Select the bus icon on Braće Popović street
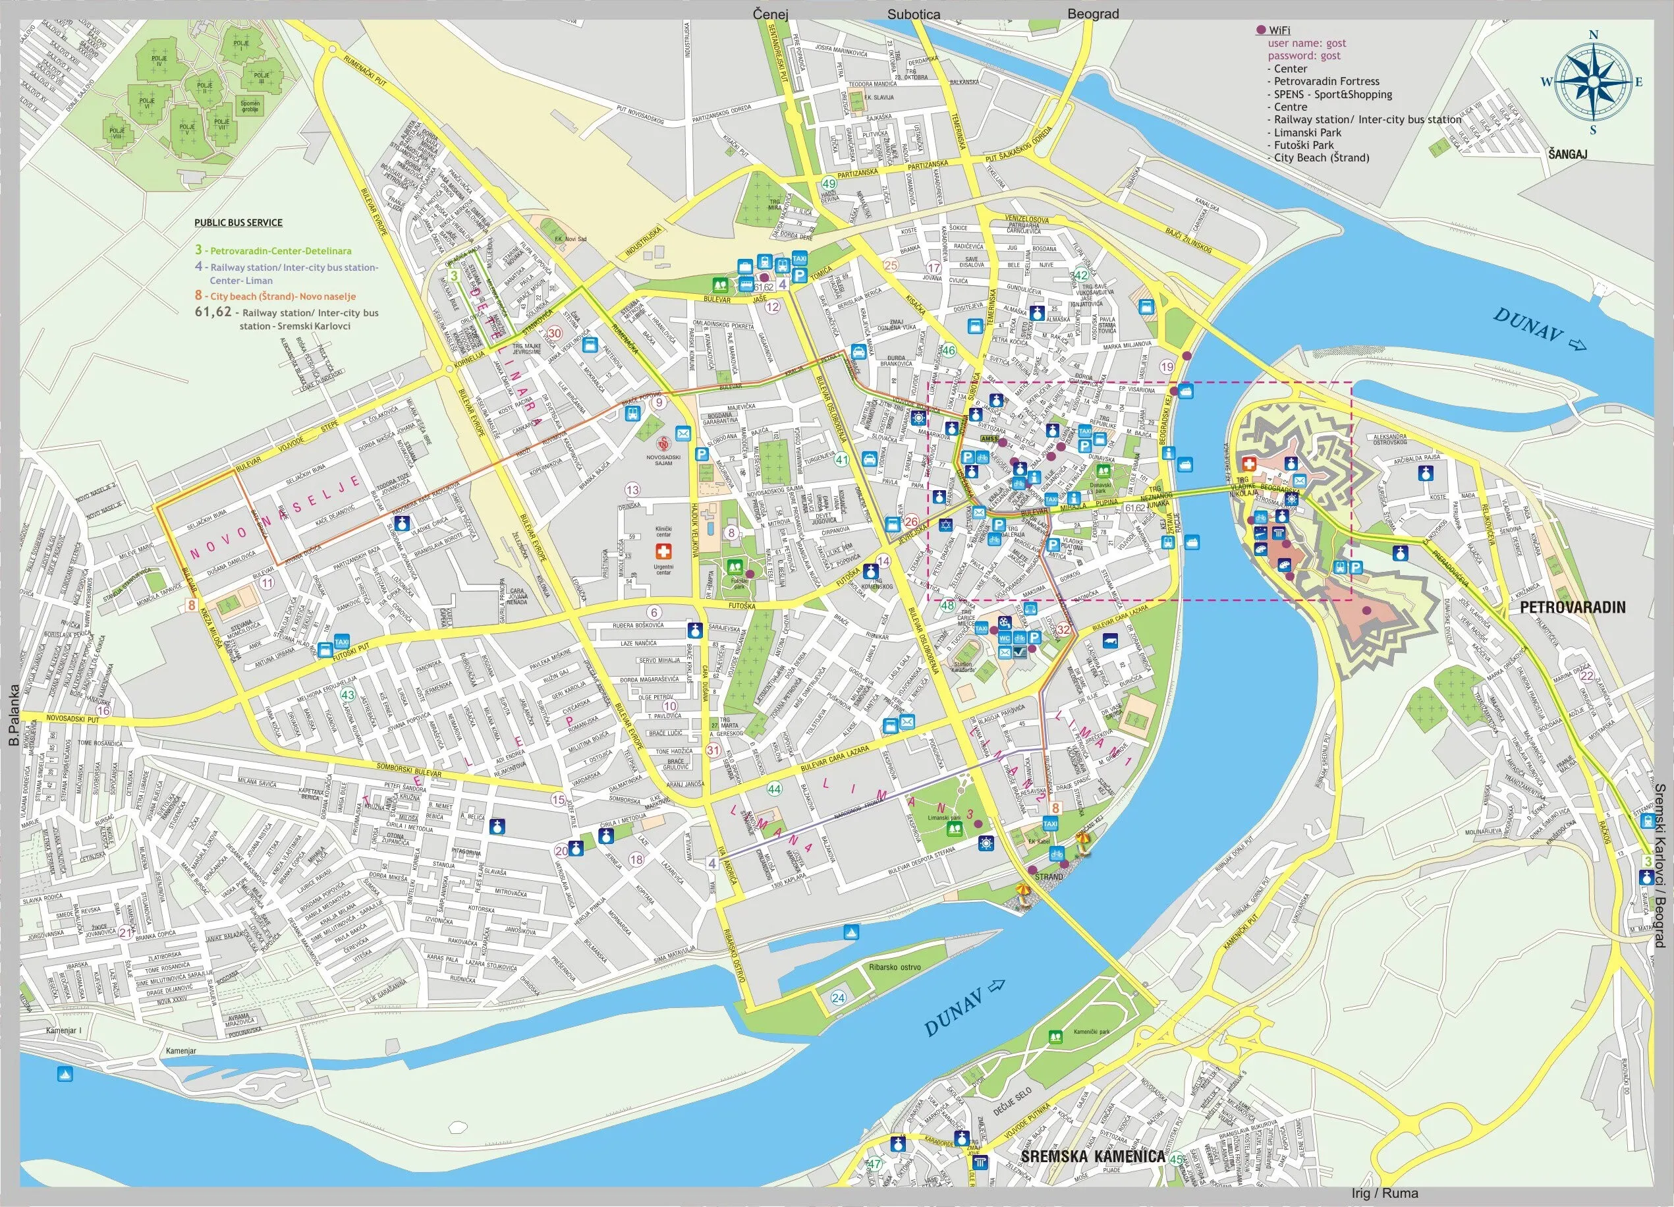 tap(632, 414)
